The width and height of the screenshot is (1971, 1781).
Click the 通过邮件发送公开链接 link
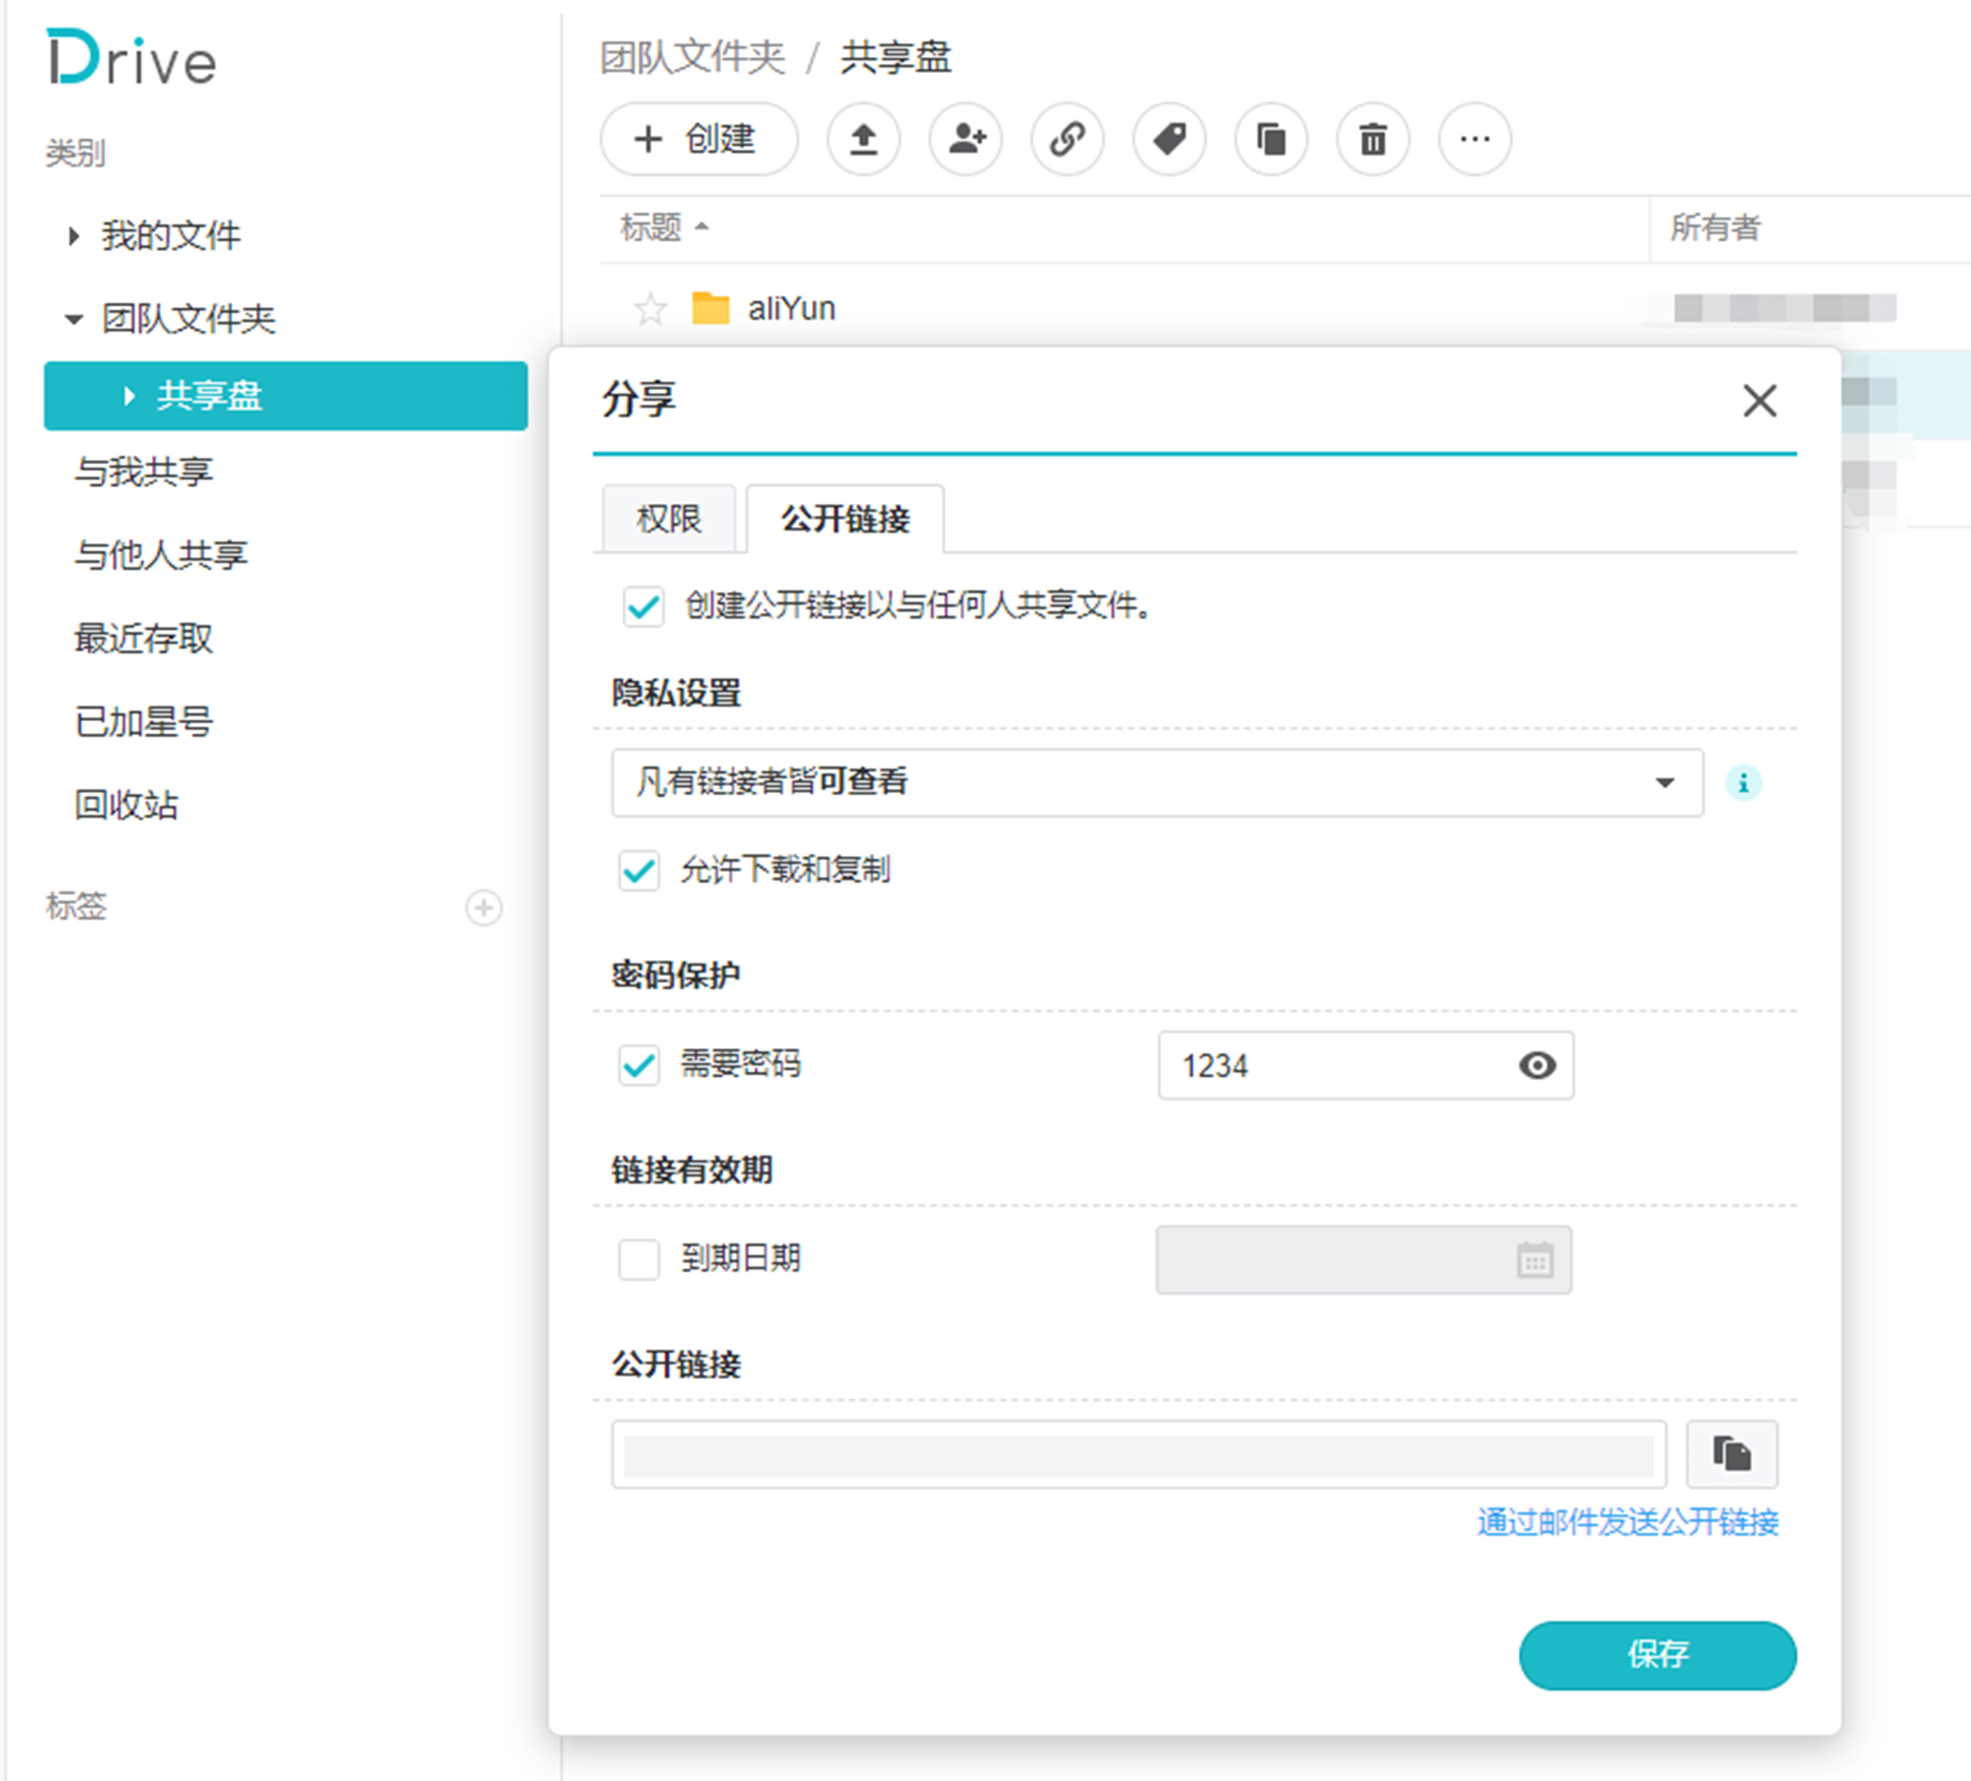tap(1628, 1521)
